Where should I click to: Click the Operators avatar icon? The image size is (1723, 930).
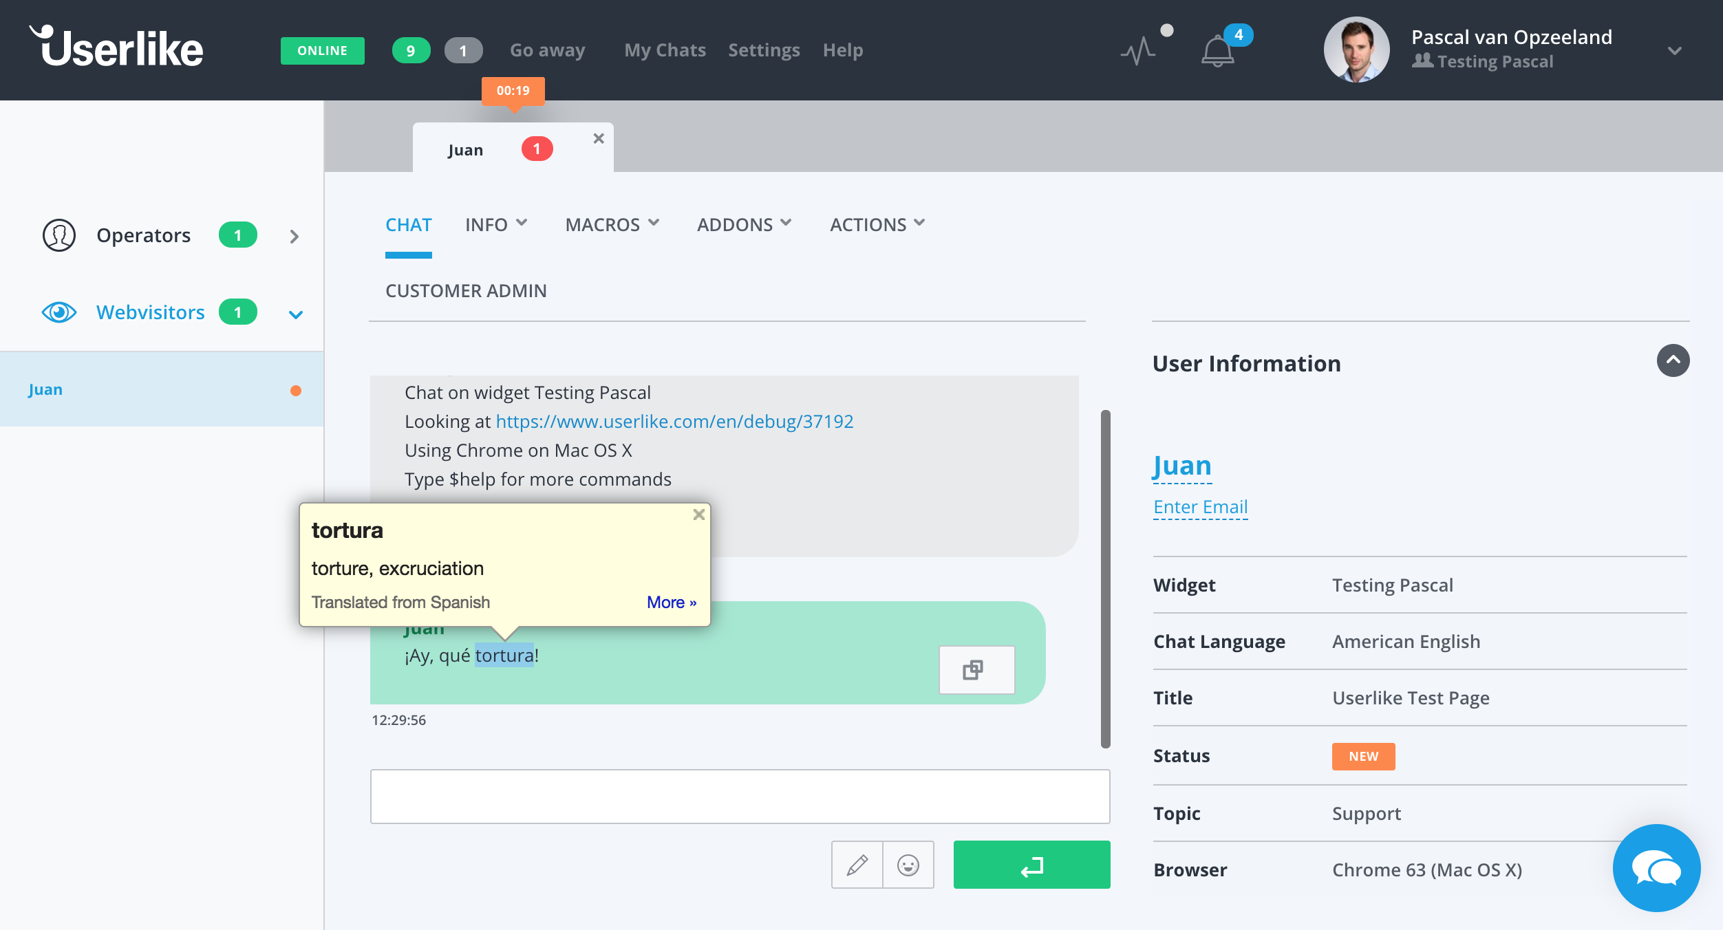click(59, 235)
